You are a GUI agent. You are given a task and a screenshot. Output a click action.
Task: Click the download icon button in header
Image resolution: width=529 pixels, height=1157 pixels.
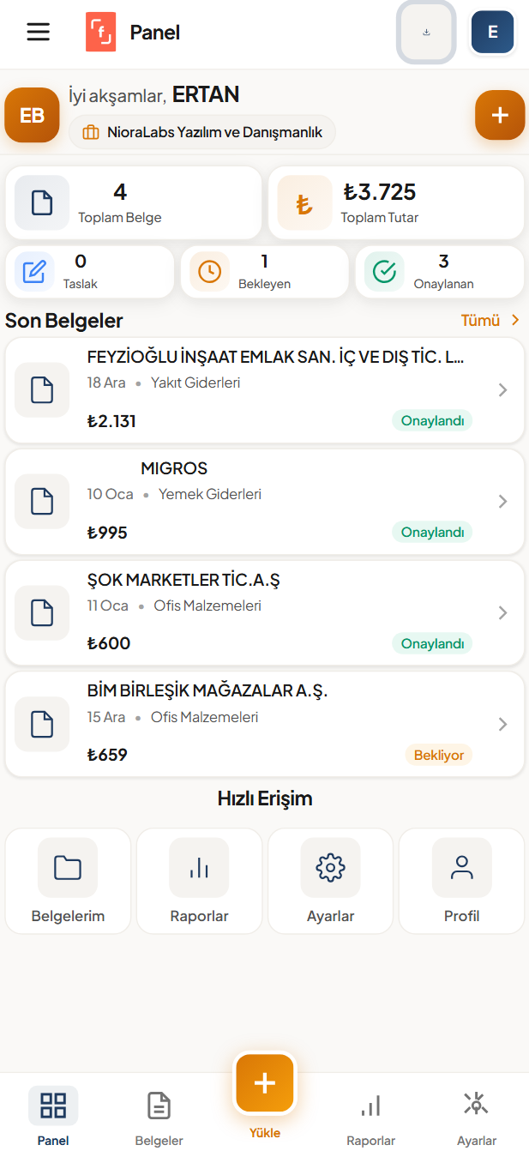pos(426,33)
